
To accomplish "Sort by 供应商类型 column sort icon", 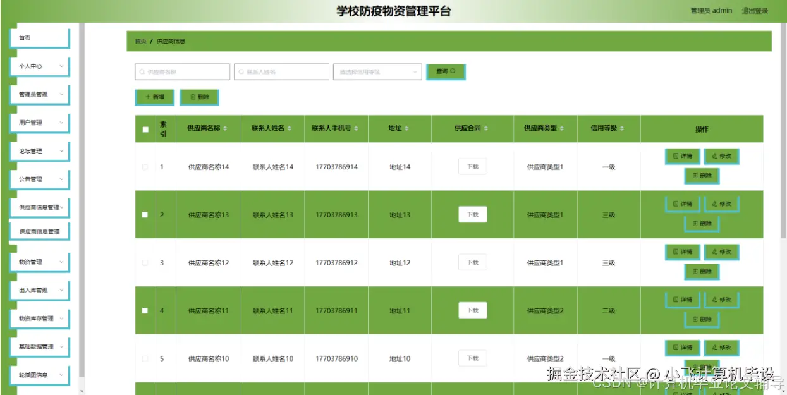I will tap(562, 128).
